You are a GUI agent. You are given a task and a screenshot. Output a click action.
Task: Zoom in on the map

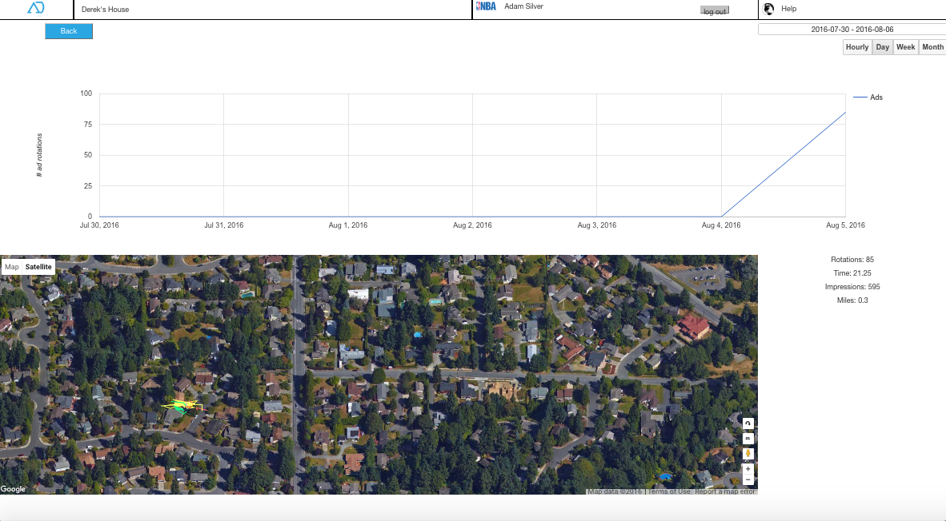748,469
